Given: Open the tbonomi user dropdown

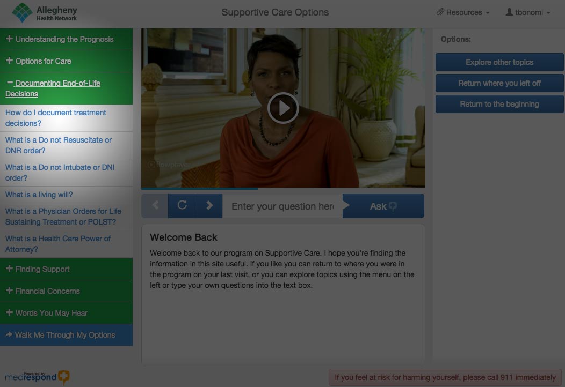Looking at the screenshot, I should [x=528, y=12].
